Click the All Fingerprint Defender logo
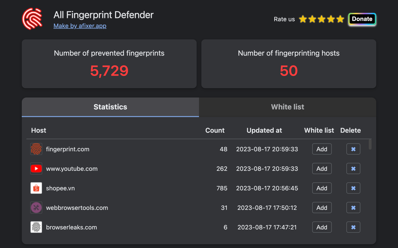Screen dimensions: 398x248 pyautogui.click(x=32, y=19)
